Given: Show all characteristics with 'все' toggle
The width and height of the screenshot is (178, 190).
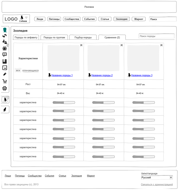Looking at the screenshot, I should pyautogui.click(x=18, y=71).
